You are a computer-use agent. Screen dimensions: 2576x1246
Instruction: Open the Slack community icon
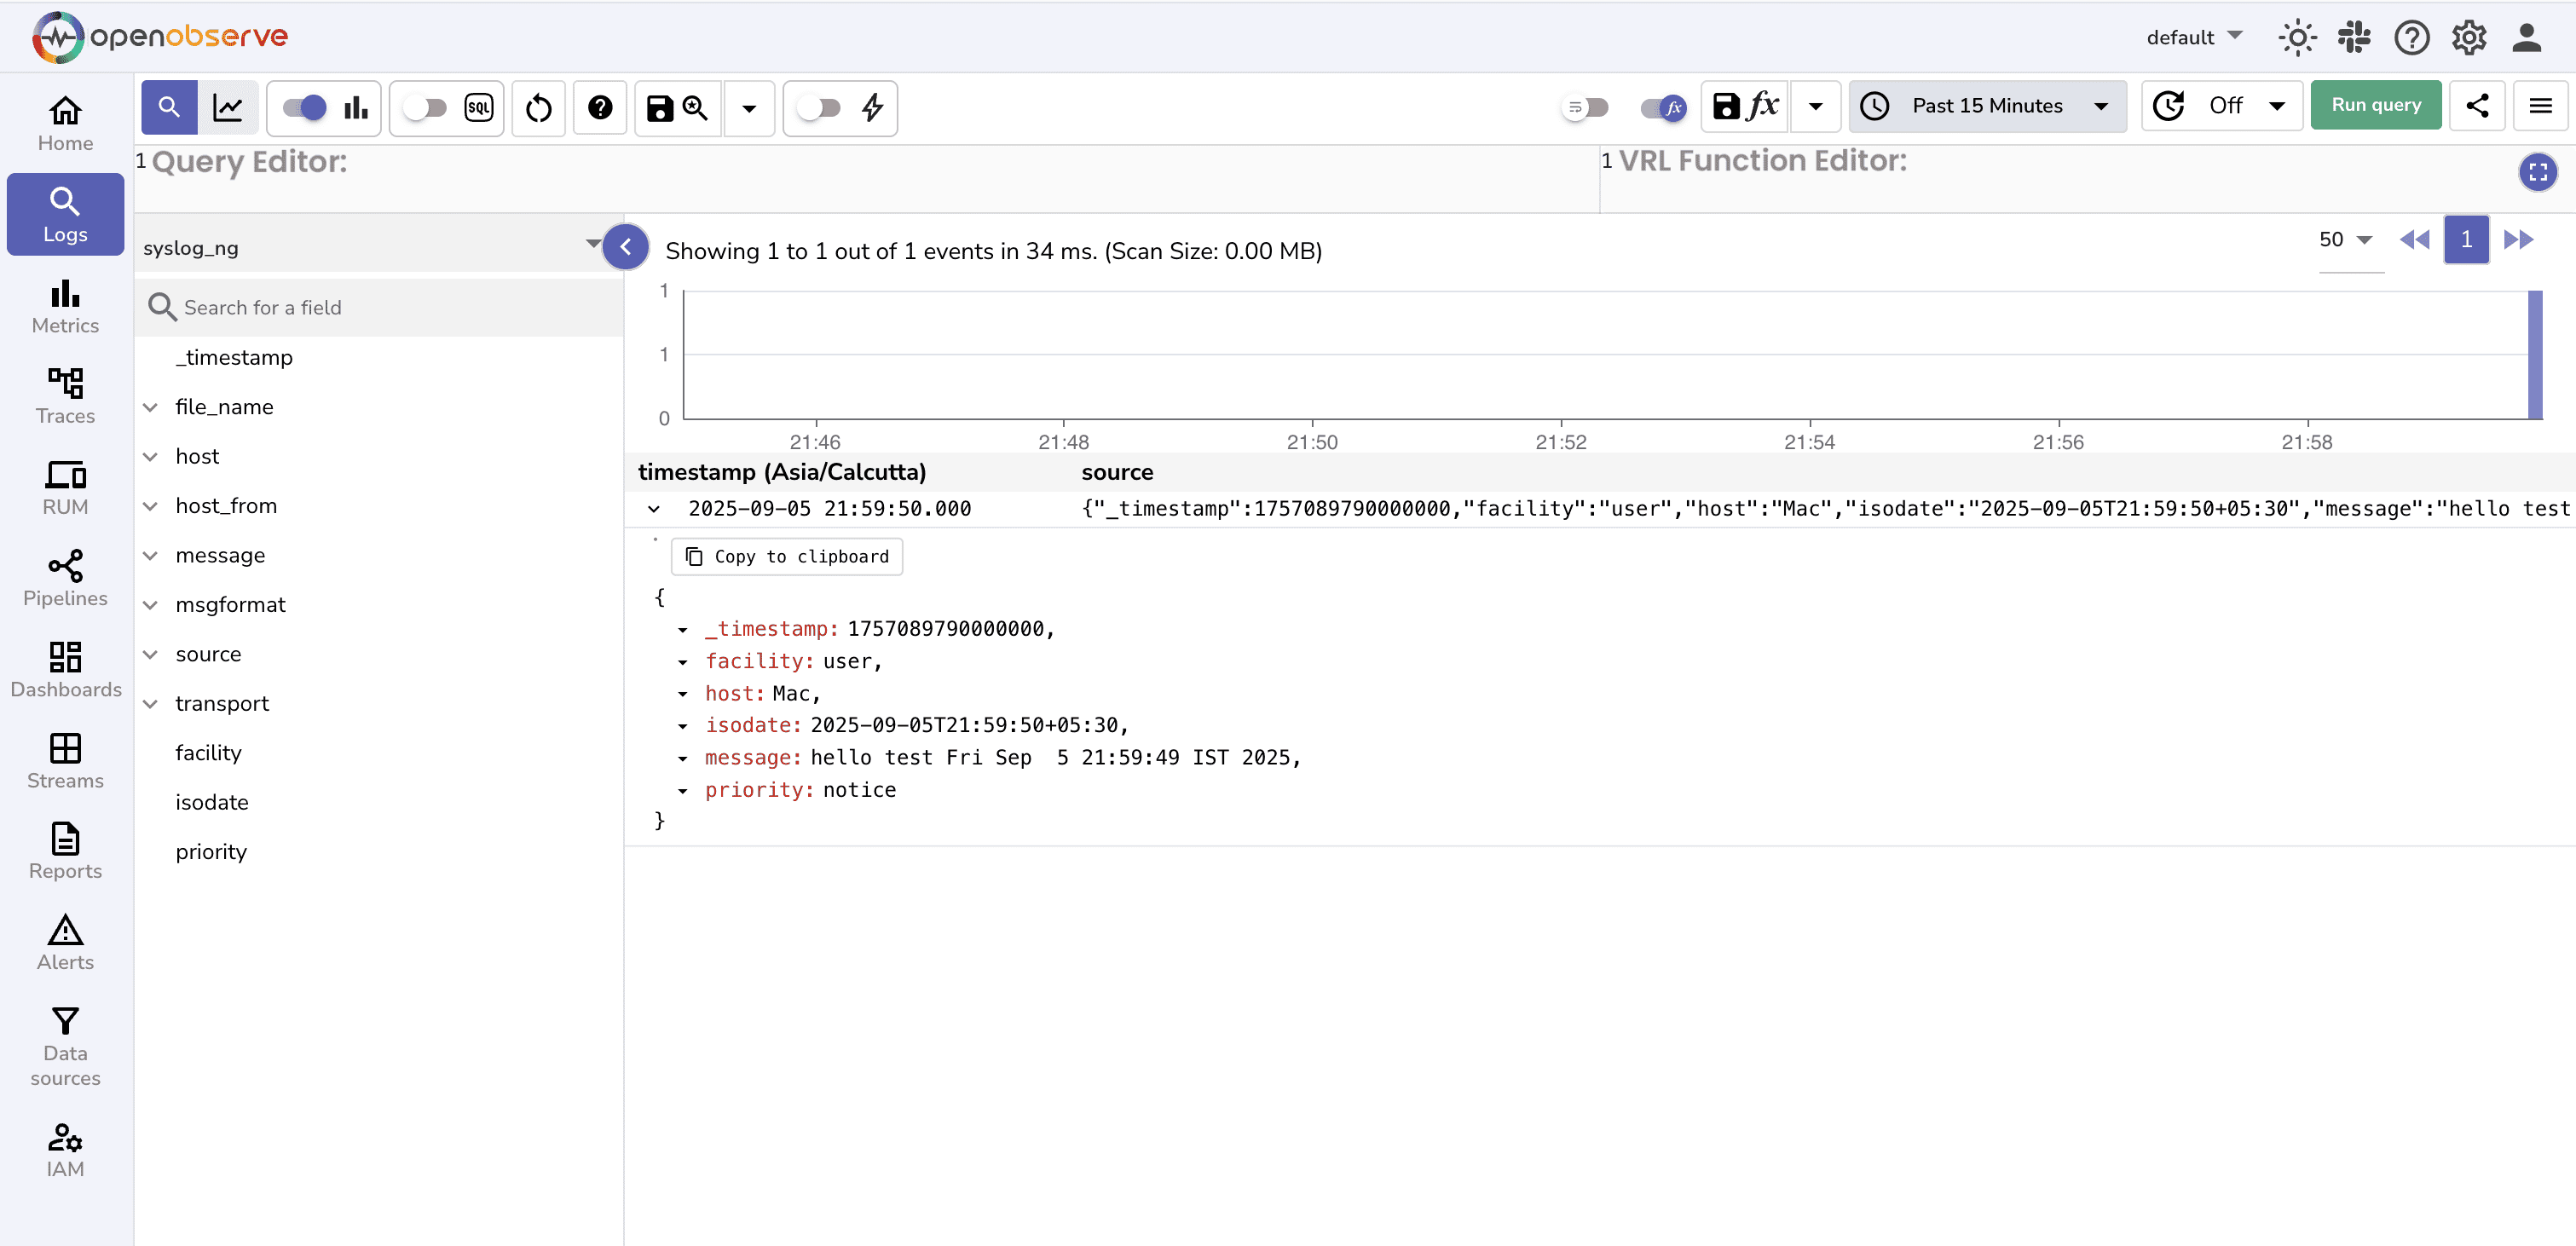pos(2355,38)
